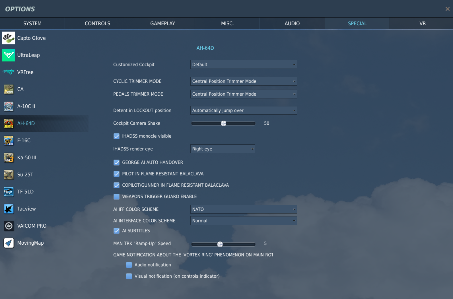This screenshot has height=299, width=453.
Task: Select MovingMap label in module list
Action: coord(30,243)
